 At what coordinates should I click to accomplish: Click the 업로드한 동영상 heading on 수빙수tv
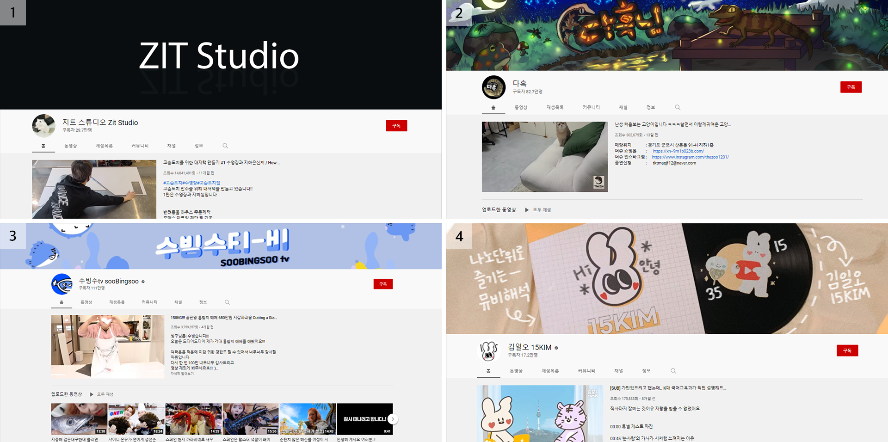[67, 394]
